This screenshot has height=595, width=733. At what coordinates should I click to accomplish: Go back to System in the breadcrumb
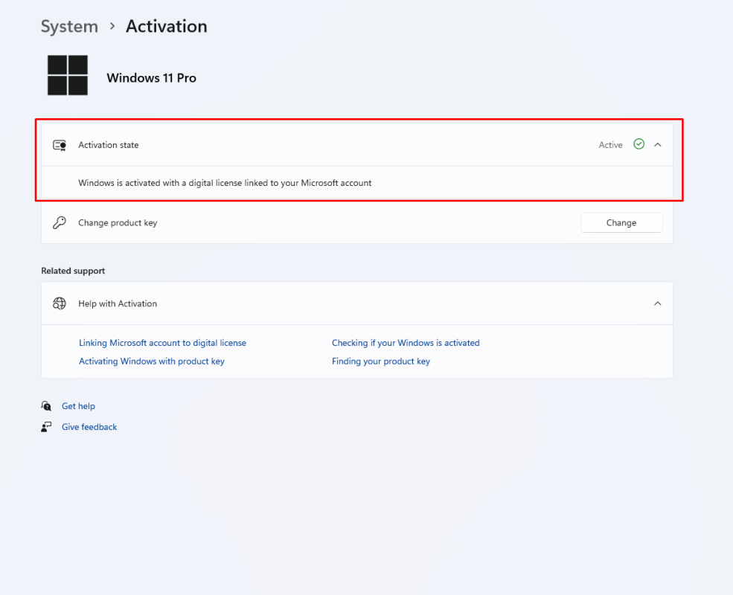pos(69,27)
